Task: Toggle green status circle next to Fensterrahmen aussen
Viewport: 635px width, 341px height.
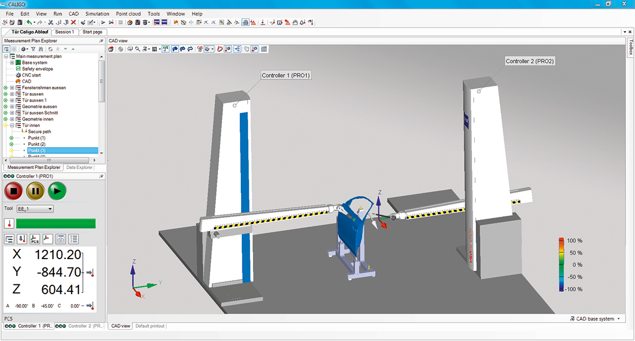Action: click(5, 88)
